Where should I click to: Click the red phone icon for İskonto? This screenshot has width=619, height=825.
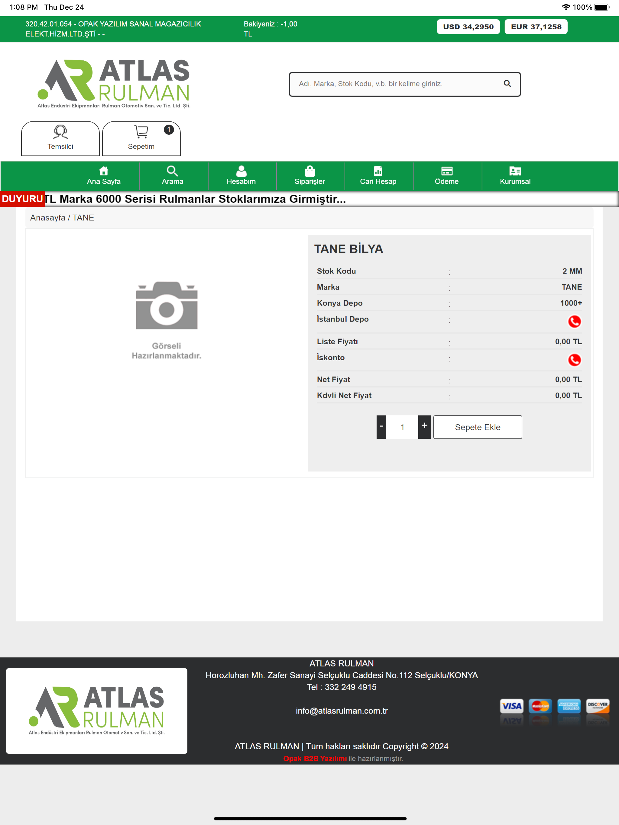pyautogui.click(x=574, y=360)
